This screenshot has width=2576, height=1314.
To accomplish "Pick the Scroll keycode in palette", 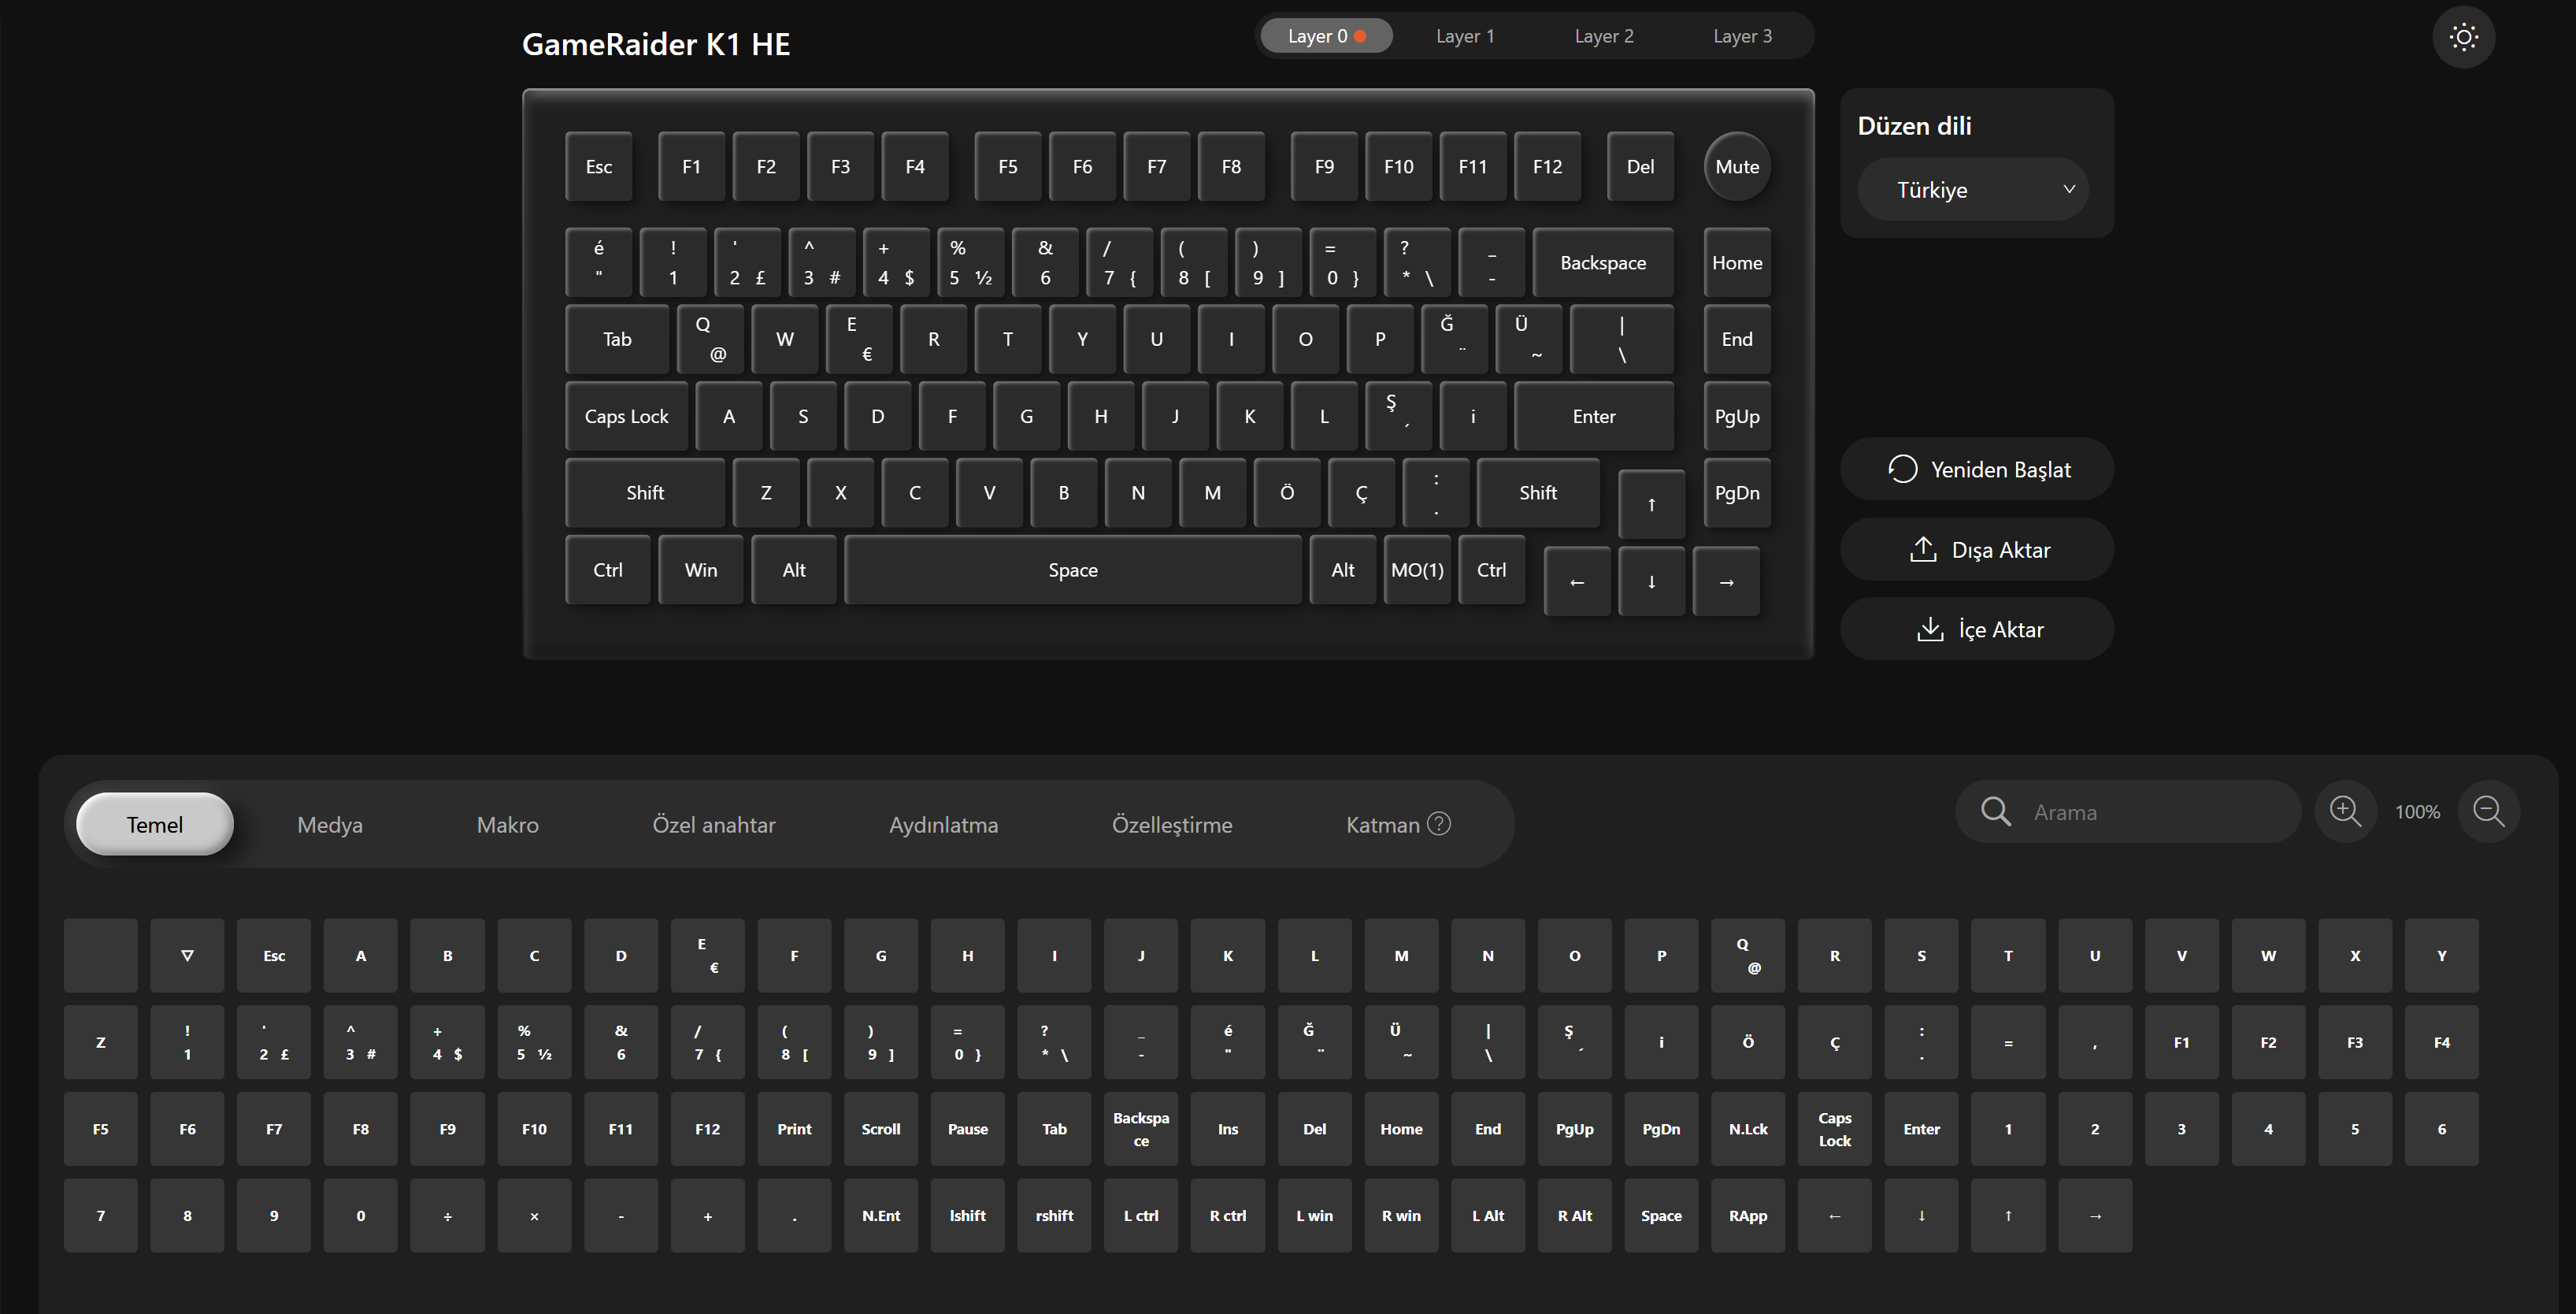I will (881, 1129).
